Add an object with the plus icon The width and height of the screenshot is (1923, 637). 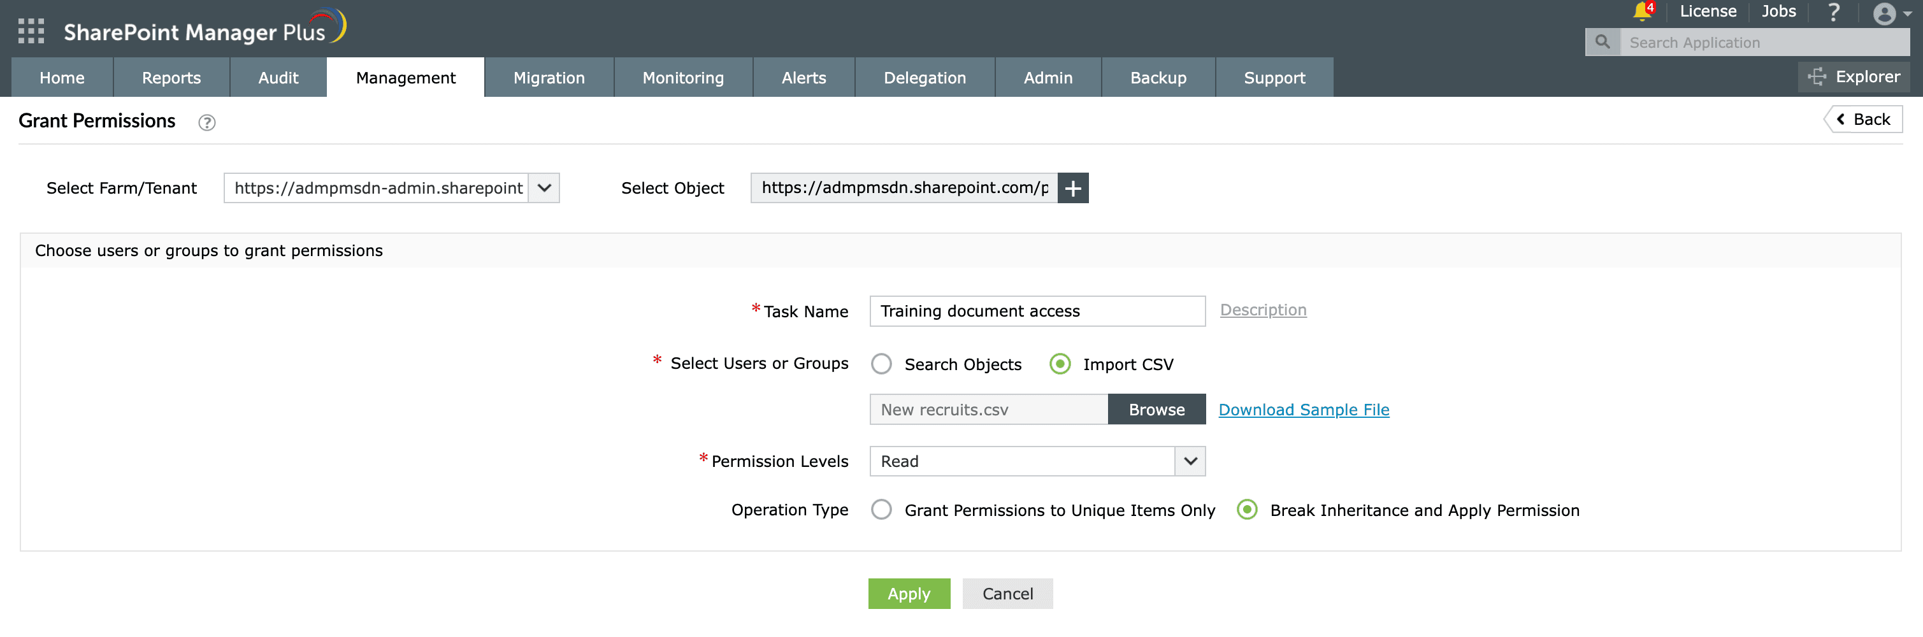pyautogui.click(x=1074, y=188)
